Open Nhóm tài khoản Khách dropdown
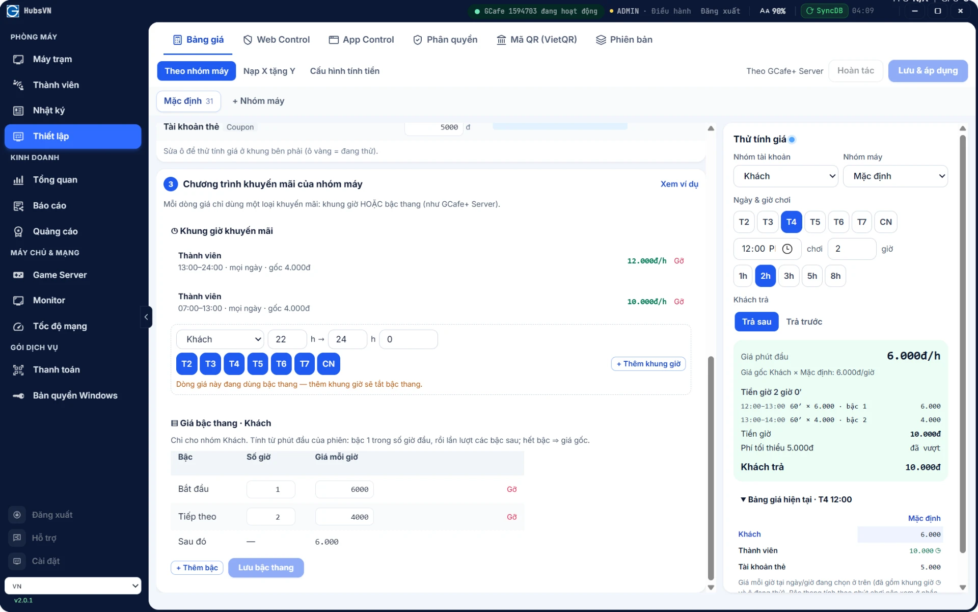The image size is (978, 612). pos(785,176)
